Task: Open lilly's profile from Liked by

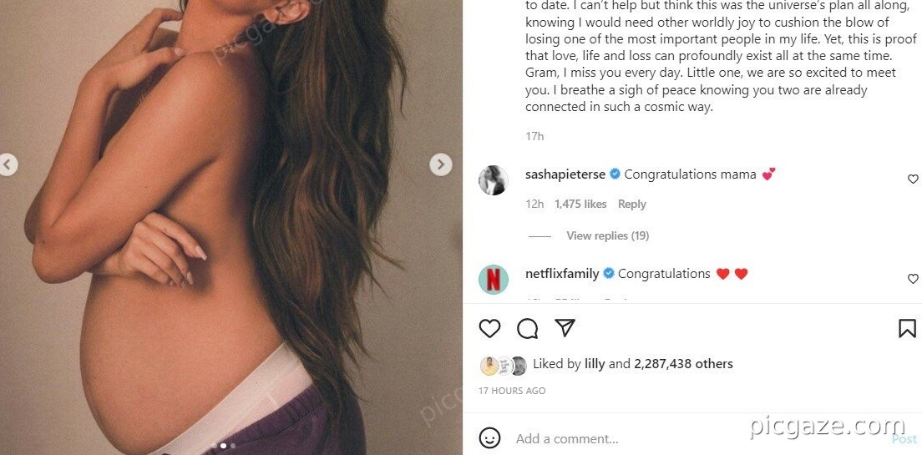Action: click(x=595, y=364)
